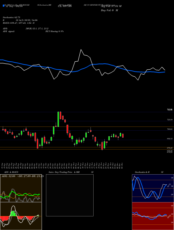174x230 pixels.
Task: Open the ADX indicator chart panel
Action: [x=21, y=188]
